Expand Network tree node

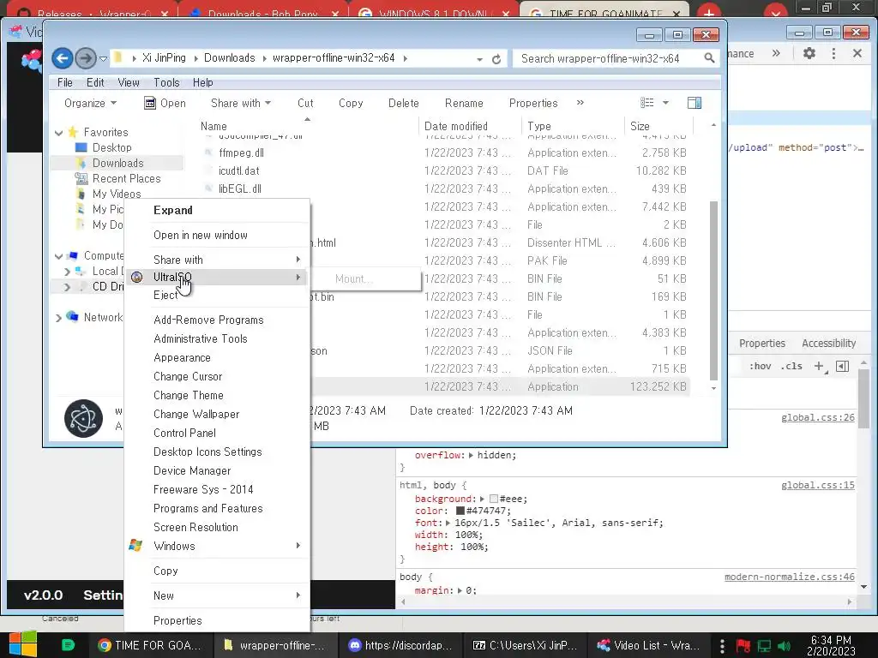point(59,318)
